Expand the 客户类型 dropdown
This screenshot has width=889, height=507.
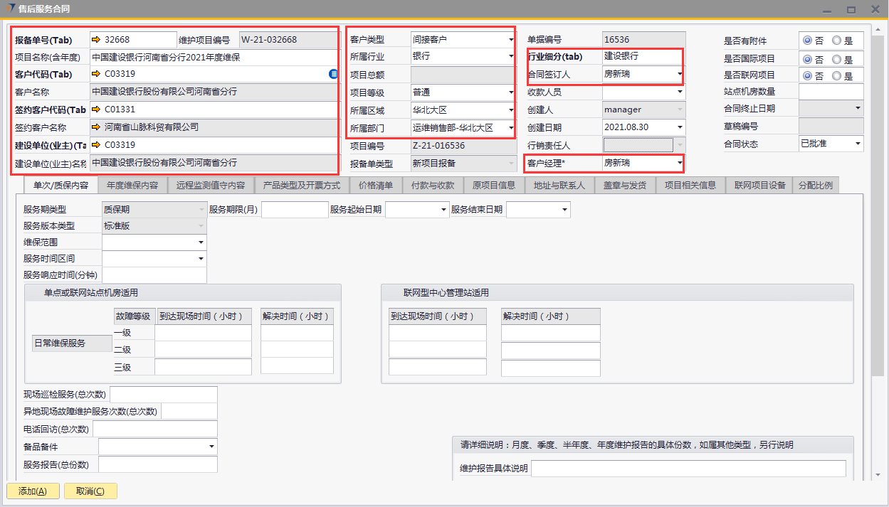click(510, 40)
